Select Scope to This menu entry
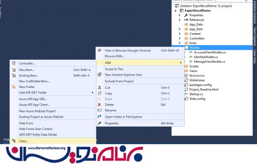This screenshot has height=164, width=257. pos(140,69)
